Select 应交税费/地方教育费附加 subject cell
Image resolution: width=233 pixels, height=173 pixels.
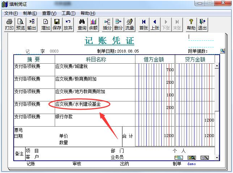[95, 95]
